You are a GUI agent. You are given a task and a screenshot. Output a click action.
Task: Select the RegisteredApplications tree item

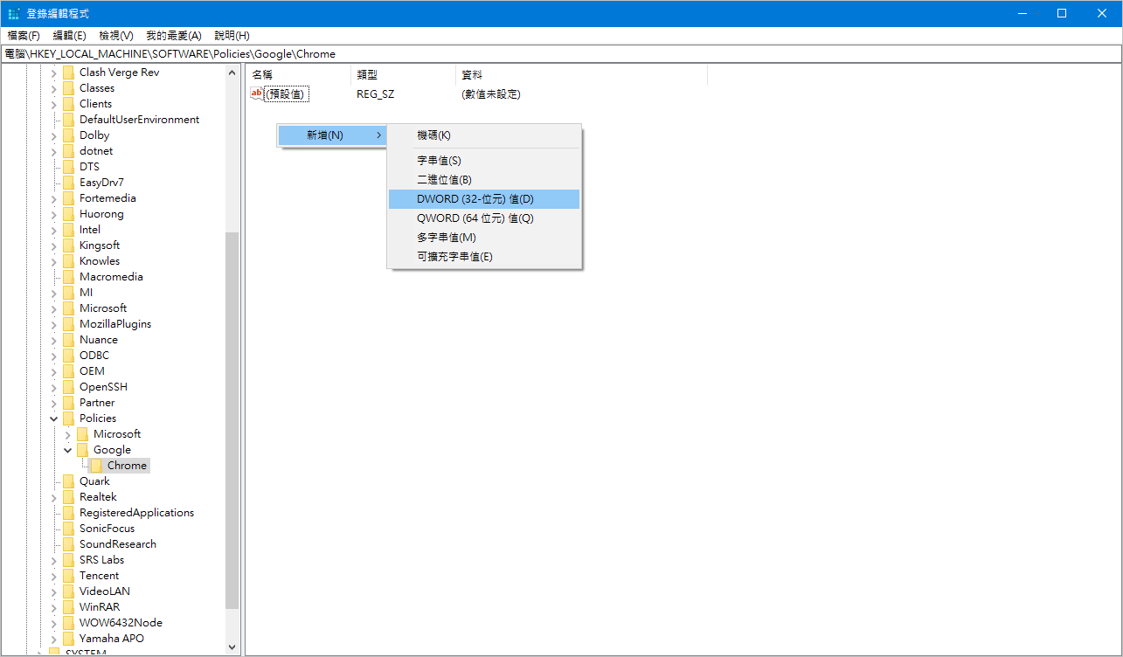point(136,513)
